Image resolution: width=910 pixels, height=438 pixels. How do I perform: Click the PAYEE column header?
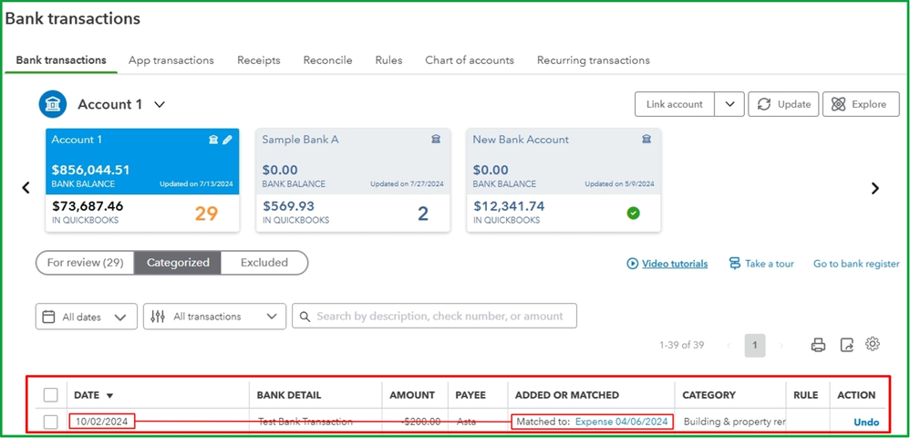click(x=471, y=395)
